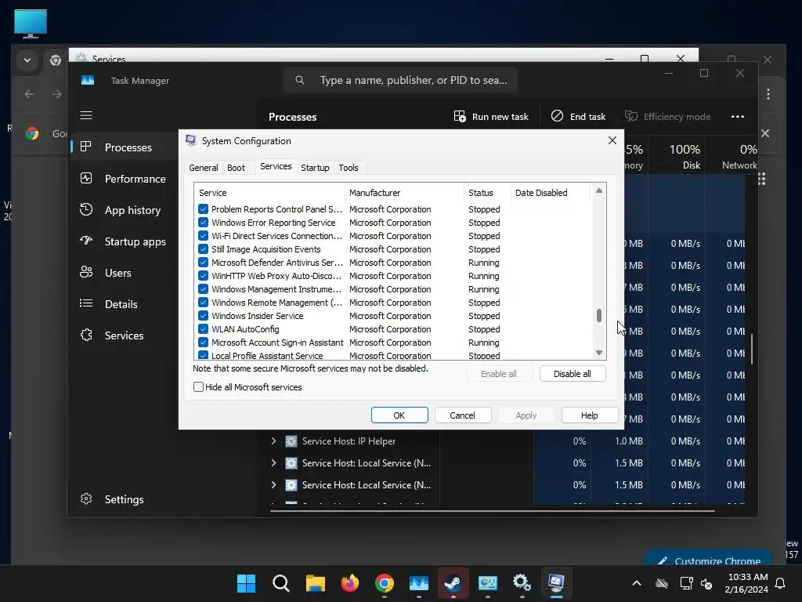Uncheck Microsoft Defender Antivirus Service
Screen dimensions: 802x602
tap(203, 262)
